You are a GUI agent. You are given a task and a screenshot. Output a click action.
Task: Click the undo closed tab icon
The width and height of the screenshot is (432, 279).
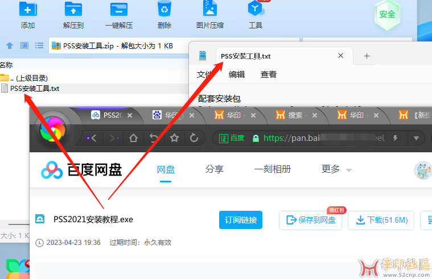click(154, 138)
